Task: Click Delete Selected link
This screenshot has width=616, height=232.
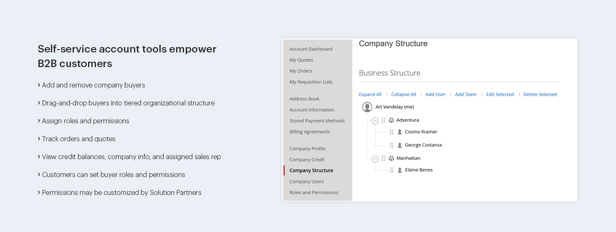Action: click(x=540, y=95)
